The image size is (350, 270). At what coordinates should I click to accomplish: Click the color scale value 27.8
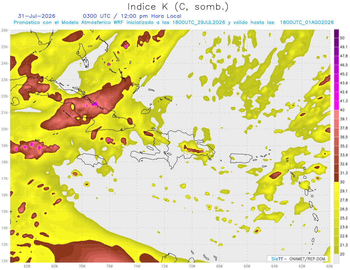[344, 200]
